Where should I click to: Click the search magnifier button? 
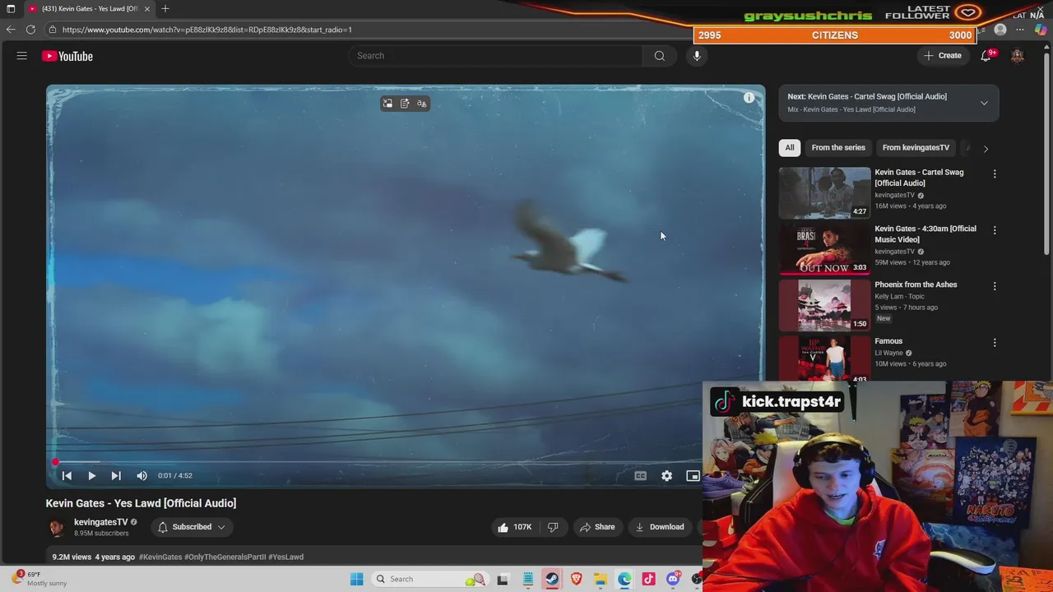659,56
